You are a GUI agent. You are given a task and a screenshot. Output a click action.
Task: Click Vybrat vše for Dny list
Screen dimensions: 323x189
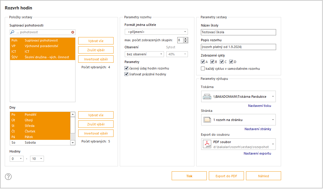[96, 115]
